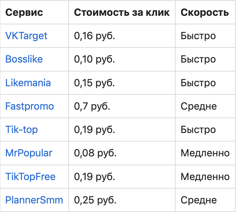The image size is (236, 212).
Task: Click the "Сервис" column header
Action: tap(24, 13)
